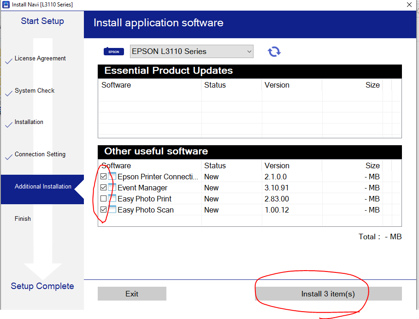Click the Install 3 item(s) button
The image size is (419, 319).
[328, 294]
